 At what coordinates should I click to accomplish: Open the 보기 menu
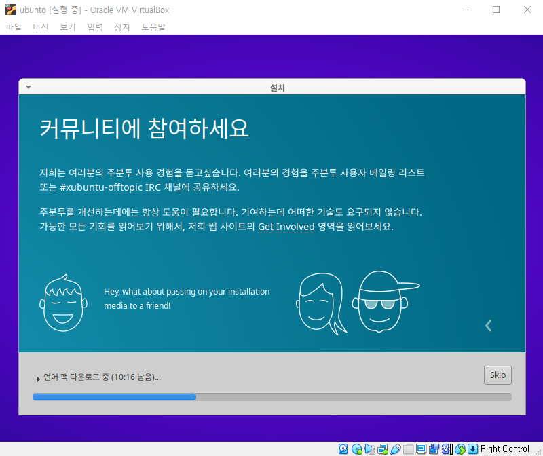68,27
